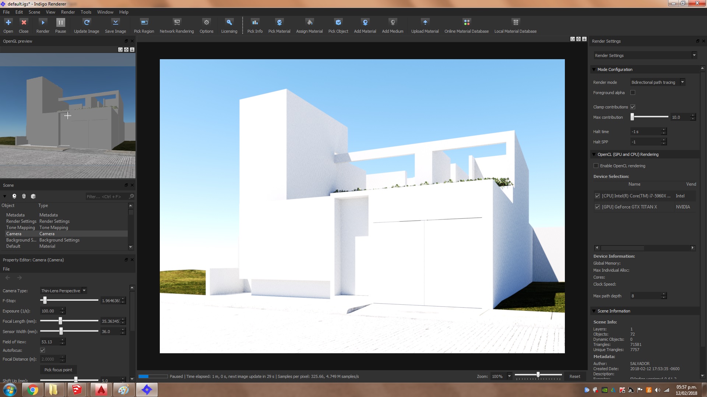Image resolution: width=707 pixels, height=397 pixels.
Task: Click the Pick focus point button
Action: click(58, 370)
